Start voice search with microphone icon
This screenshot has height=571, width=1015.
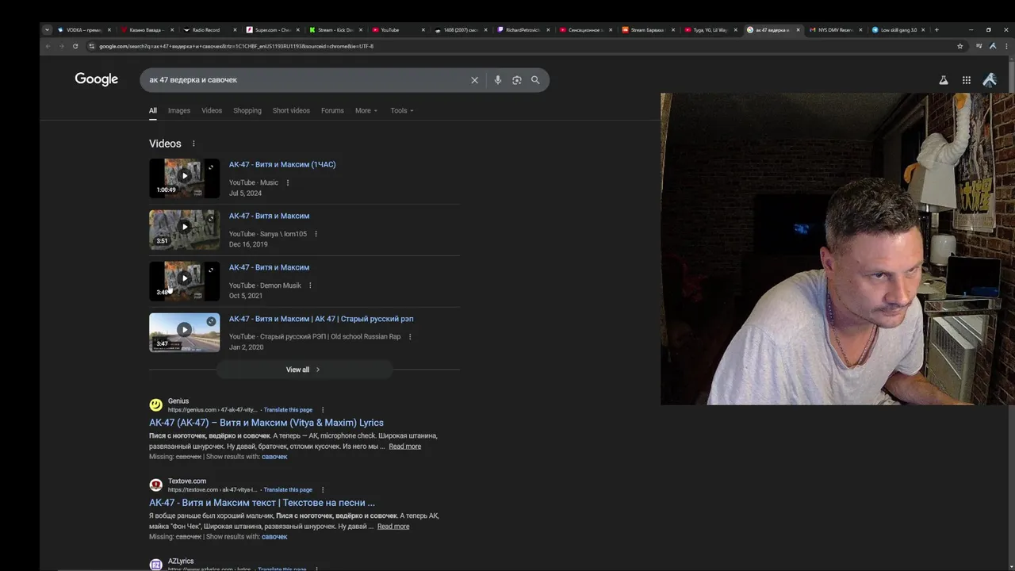497,80
